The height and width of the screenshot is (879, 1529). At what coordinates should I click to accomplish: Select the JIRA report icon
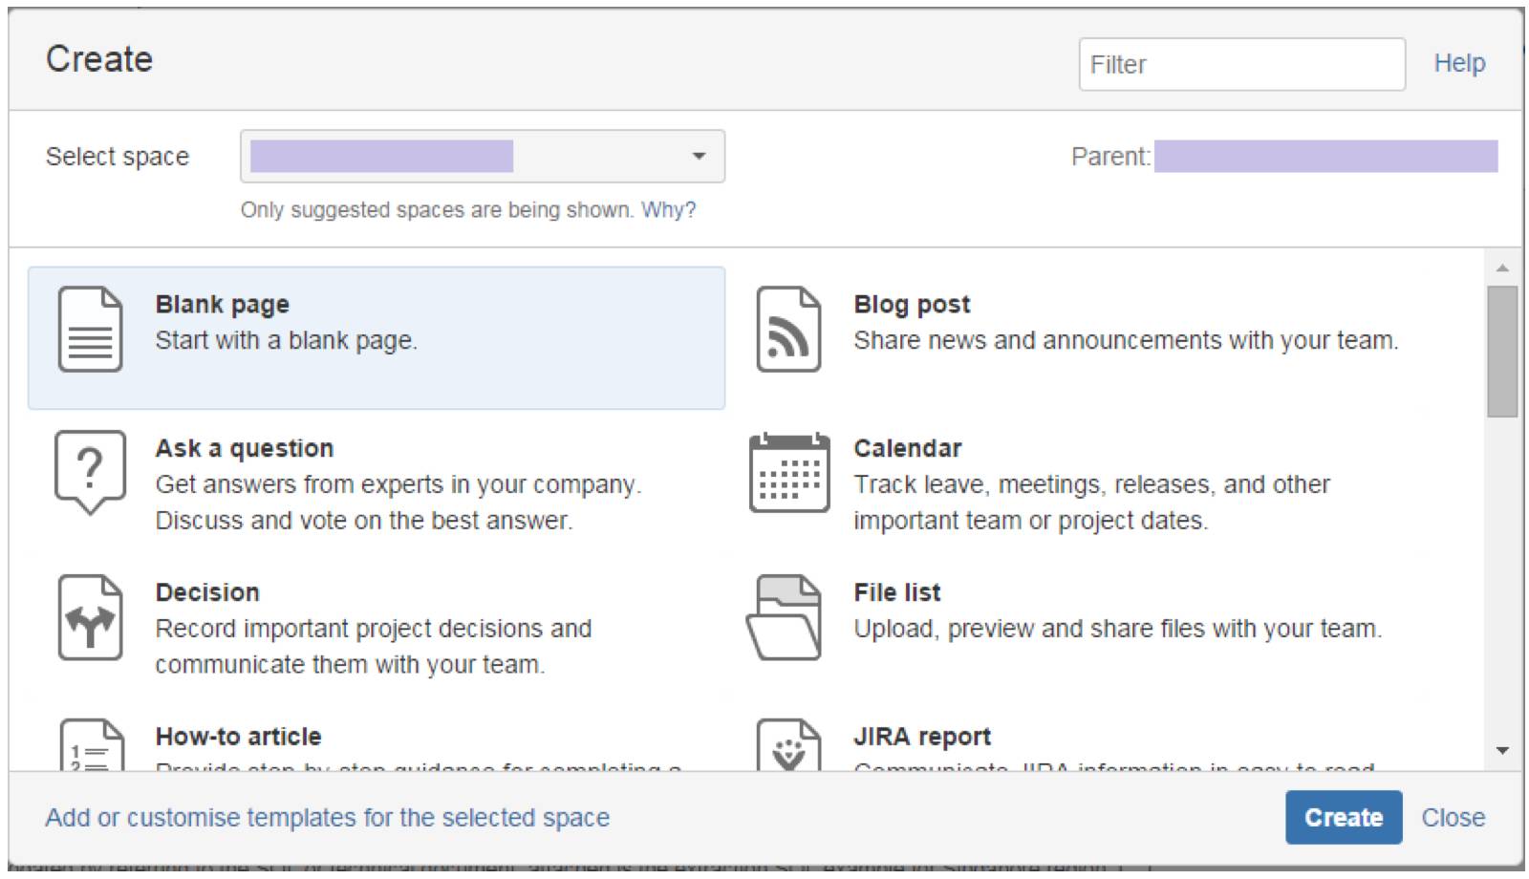coord(788,747)
